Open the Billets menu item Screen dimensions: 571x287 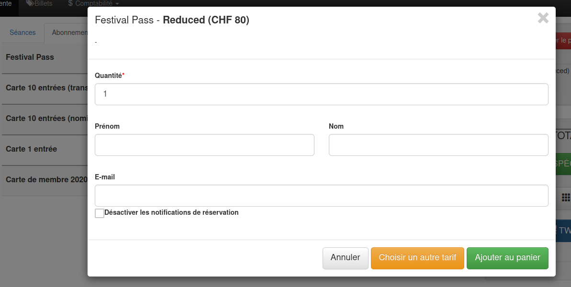(x=43, y=4)
